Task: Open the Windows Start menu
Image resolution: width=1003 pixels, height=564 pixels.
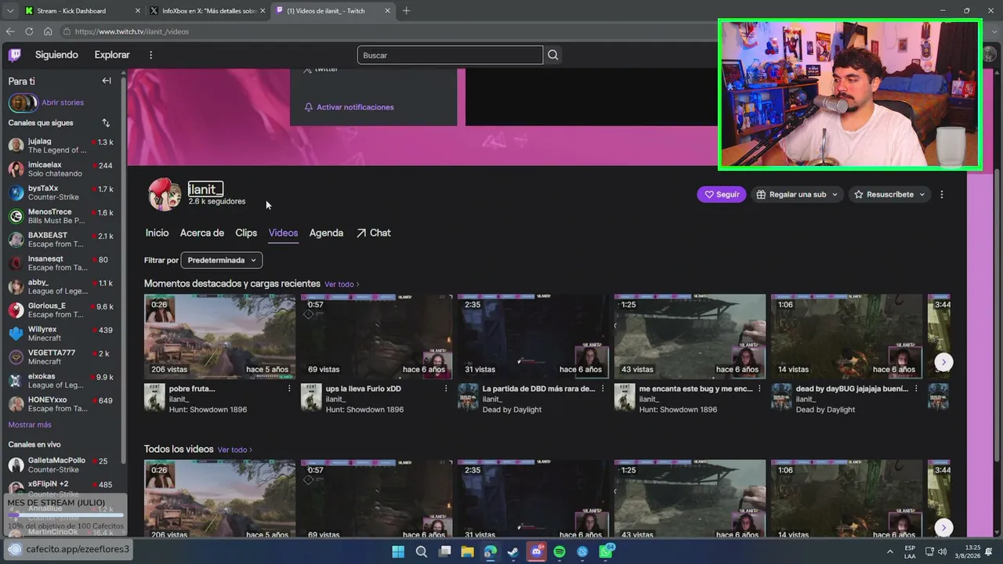Action: pyautogui.click(x=398, y=551)
